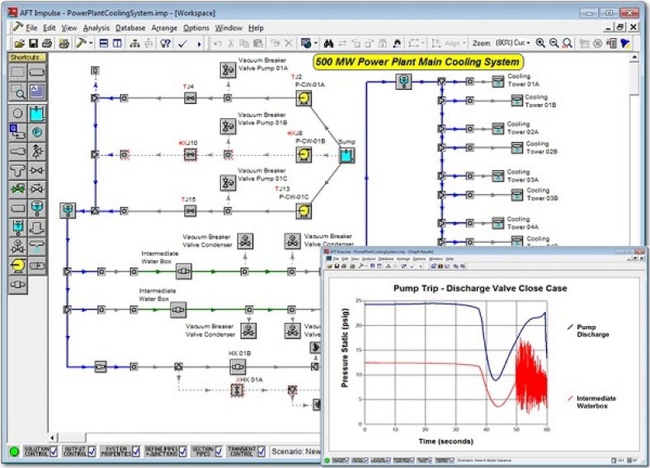This screenshot has width=650, height=468.
Task: Select the selection rectangle tool in the toolbox
Action: [x=18, y=72]
